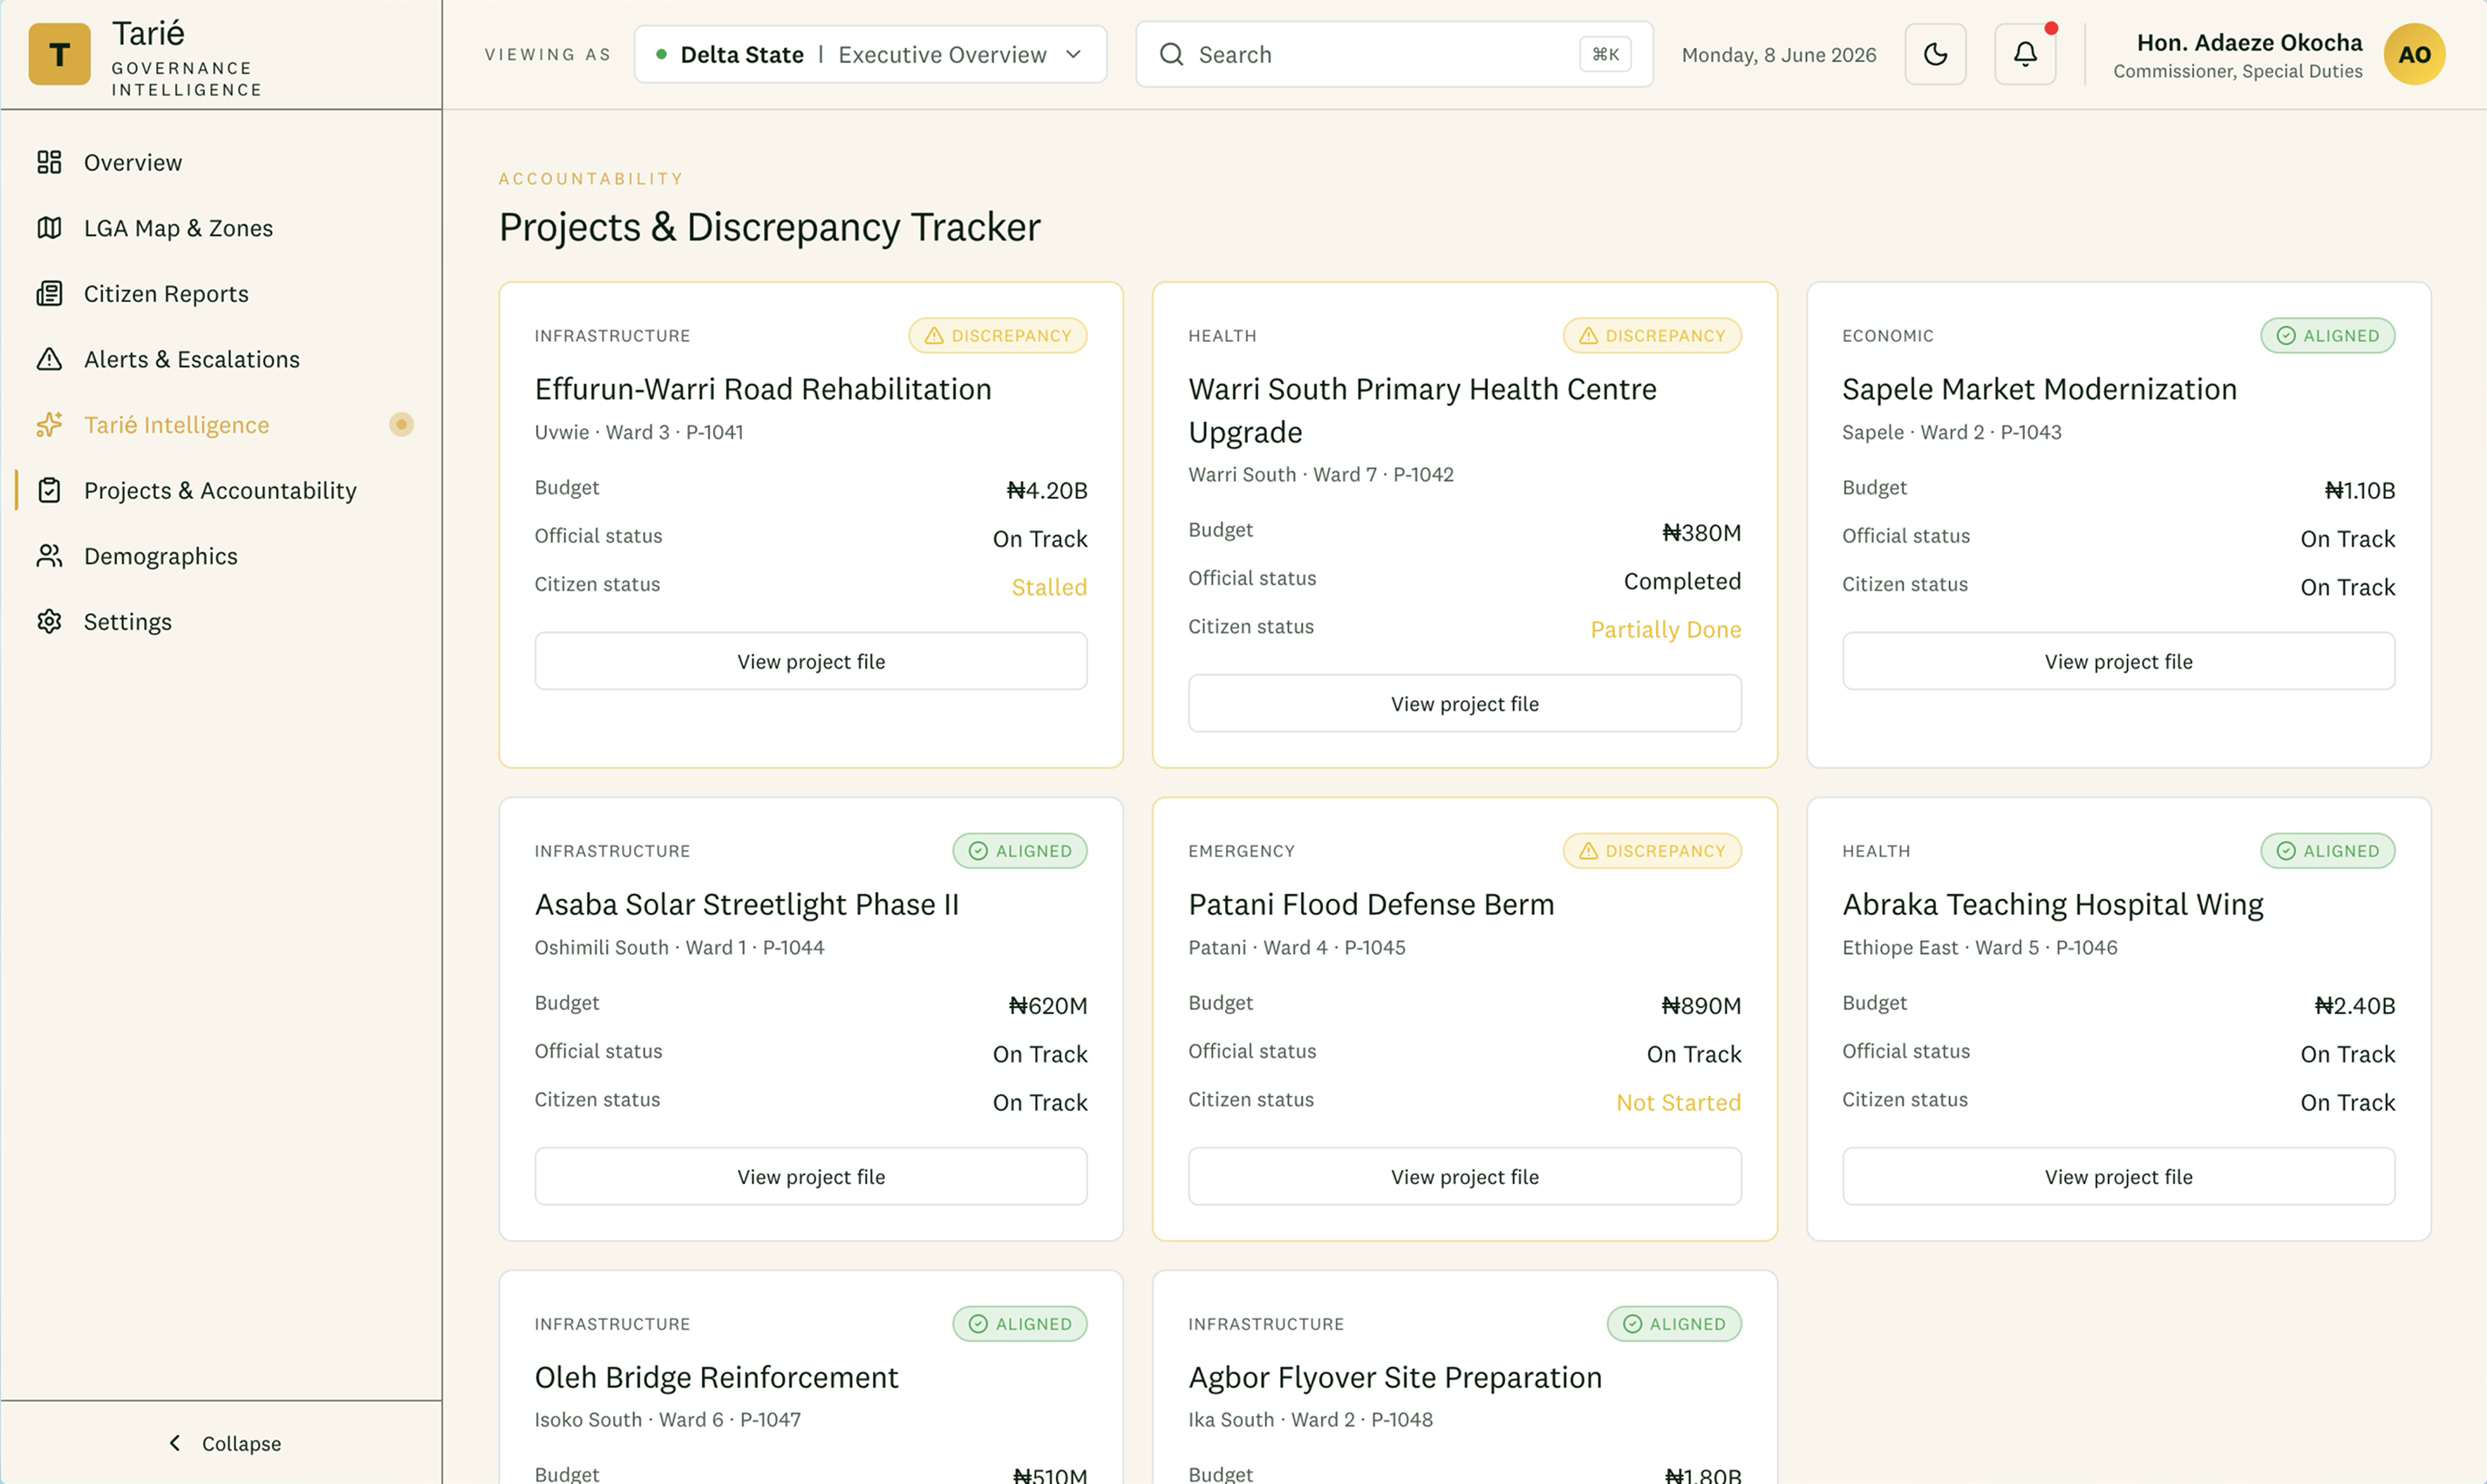Click the ₦4.20B budget value
Screen dimensions: 2487x1484
[1047, 490]
